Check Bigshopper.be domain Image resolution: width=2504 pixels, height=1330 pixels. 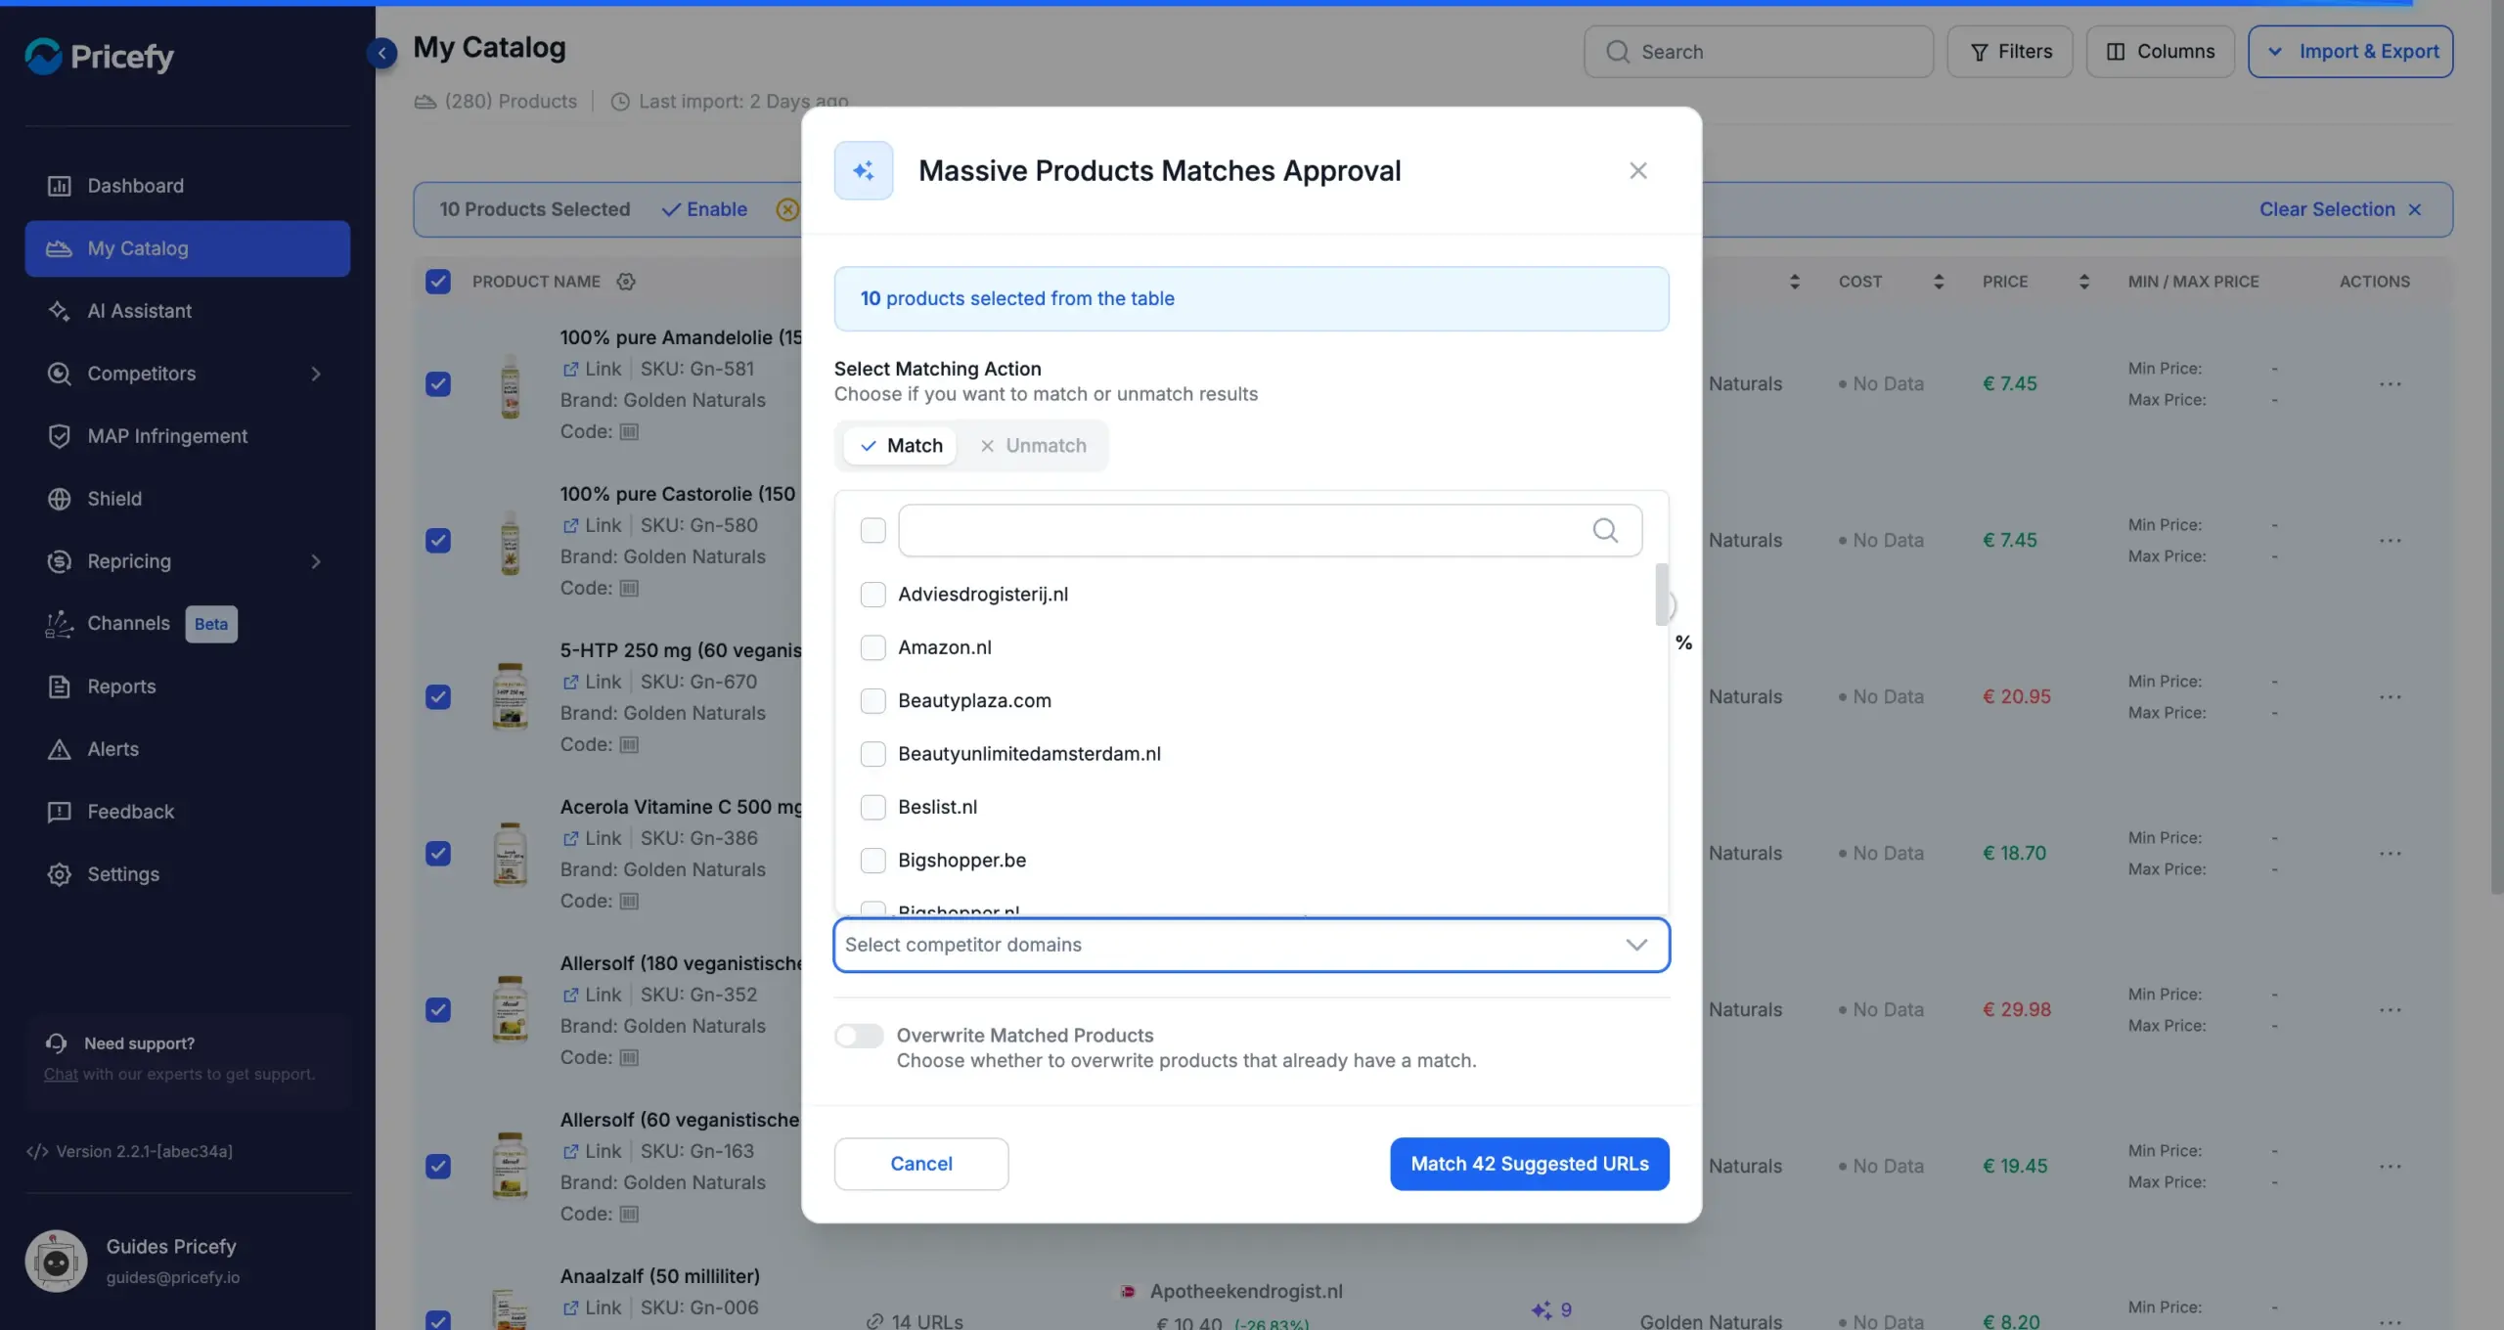point(872,861)
